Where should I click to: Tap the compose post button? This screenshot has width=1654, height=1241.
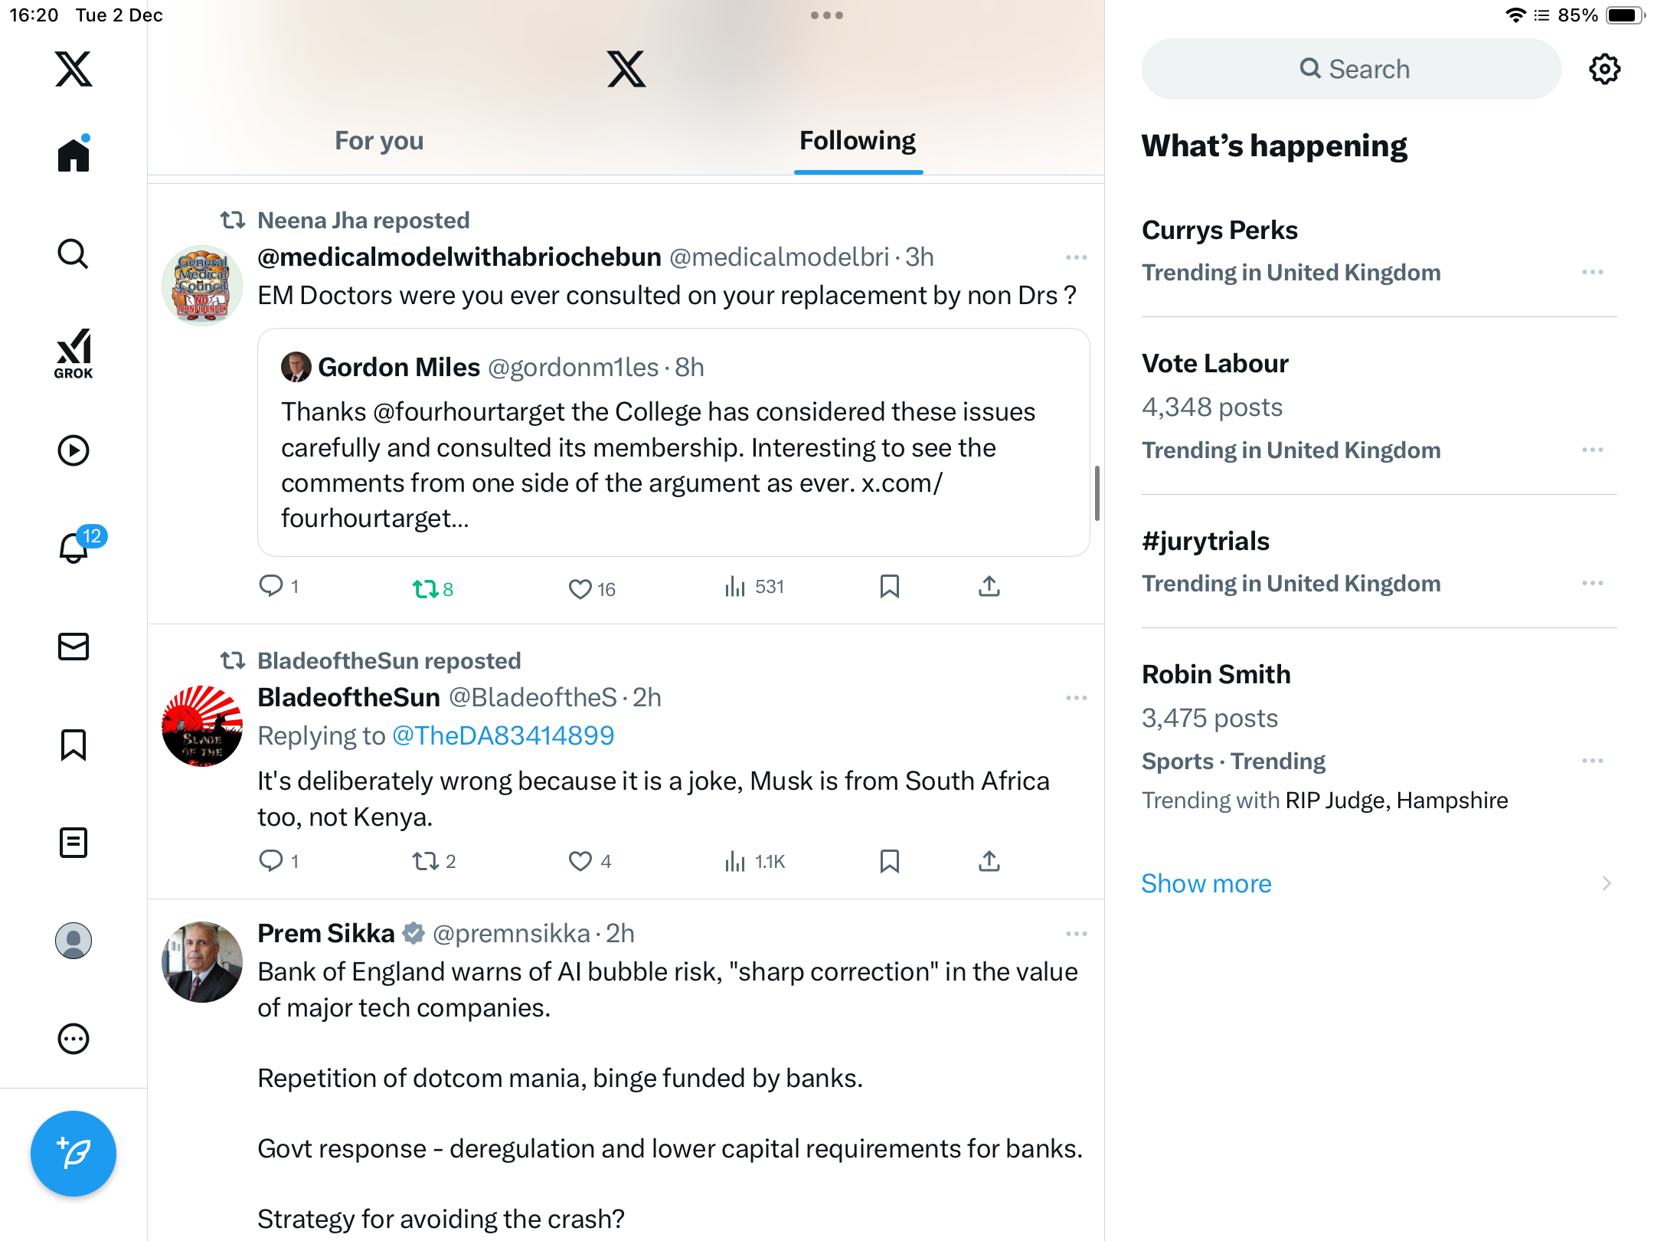coord(74,1153)
